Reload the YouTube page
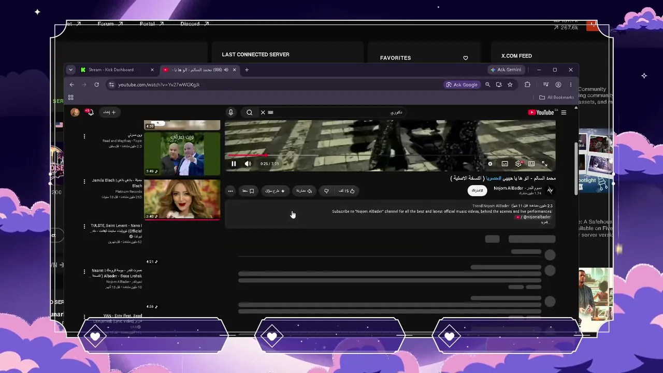This screenshot has width=663, height=373. click(x=96, y=84)
